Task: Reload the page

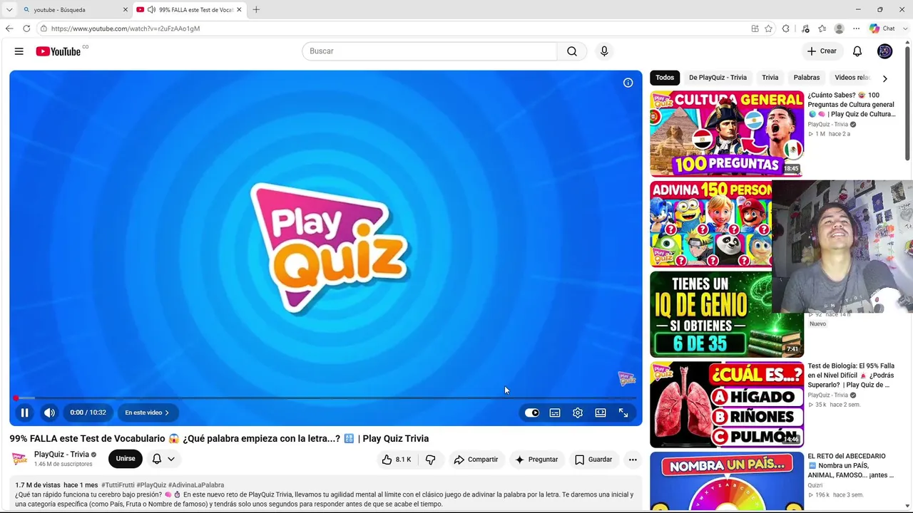Action: point(26,28)
